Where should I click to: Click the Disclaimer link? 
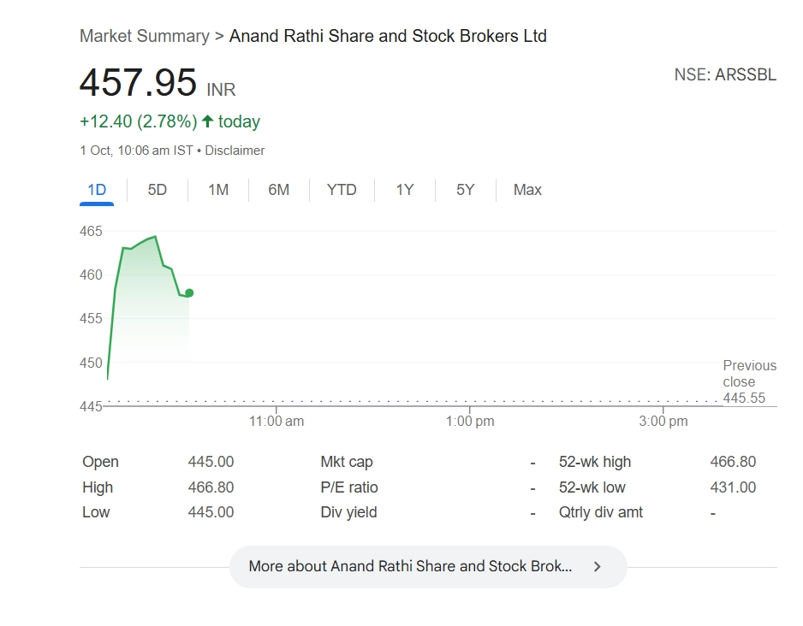click(235, 151)
